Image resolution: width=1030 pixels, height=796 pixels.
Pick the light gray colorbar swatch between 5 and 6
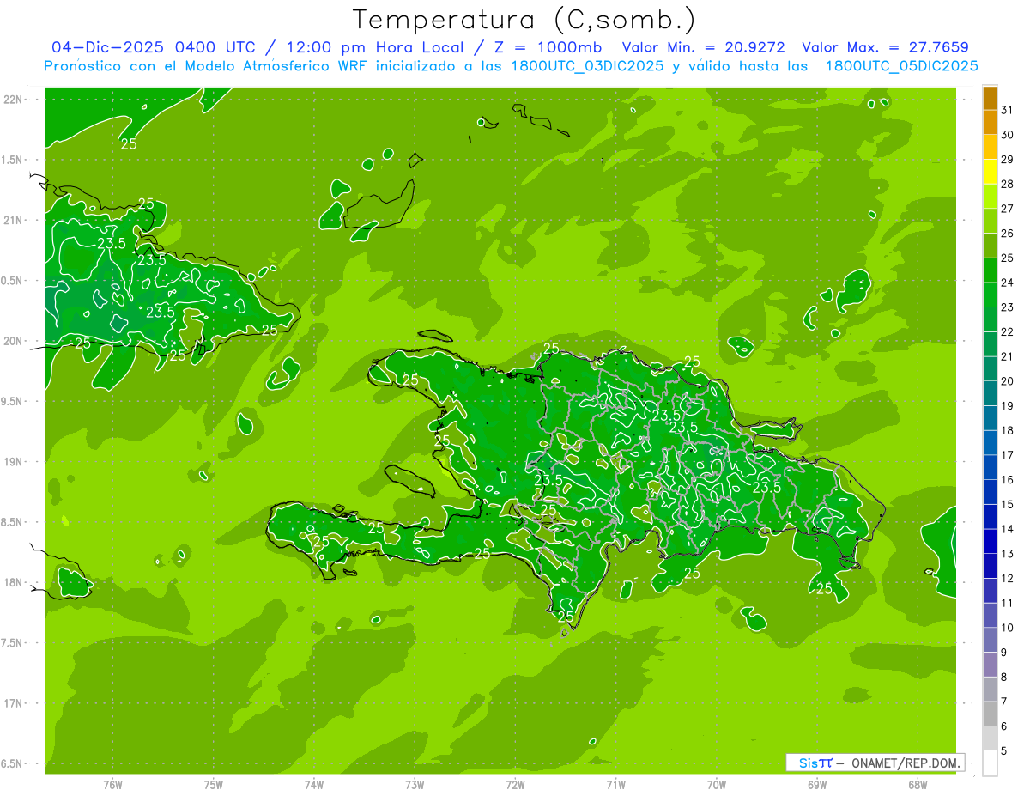point(990,739)
